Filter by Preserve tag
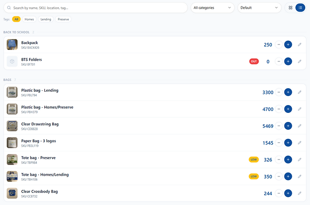Screen dimensions: 310x205 click(x=63, y=19)
